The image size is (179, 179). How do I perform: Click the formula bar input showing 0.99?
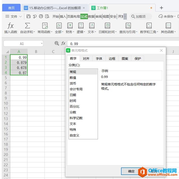123,44
